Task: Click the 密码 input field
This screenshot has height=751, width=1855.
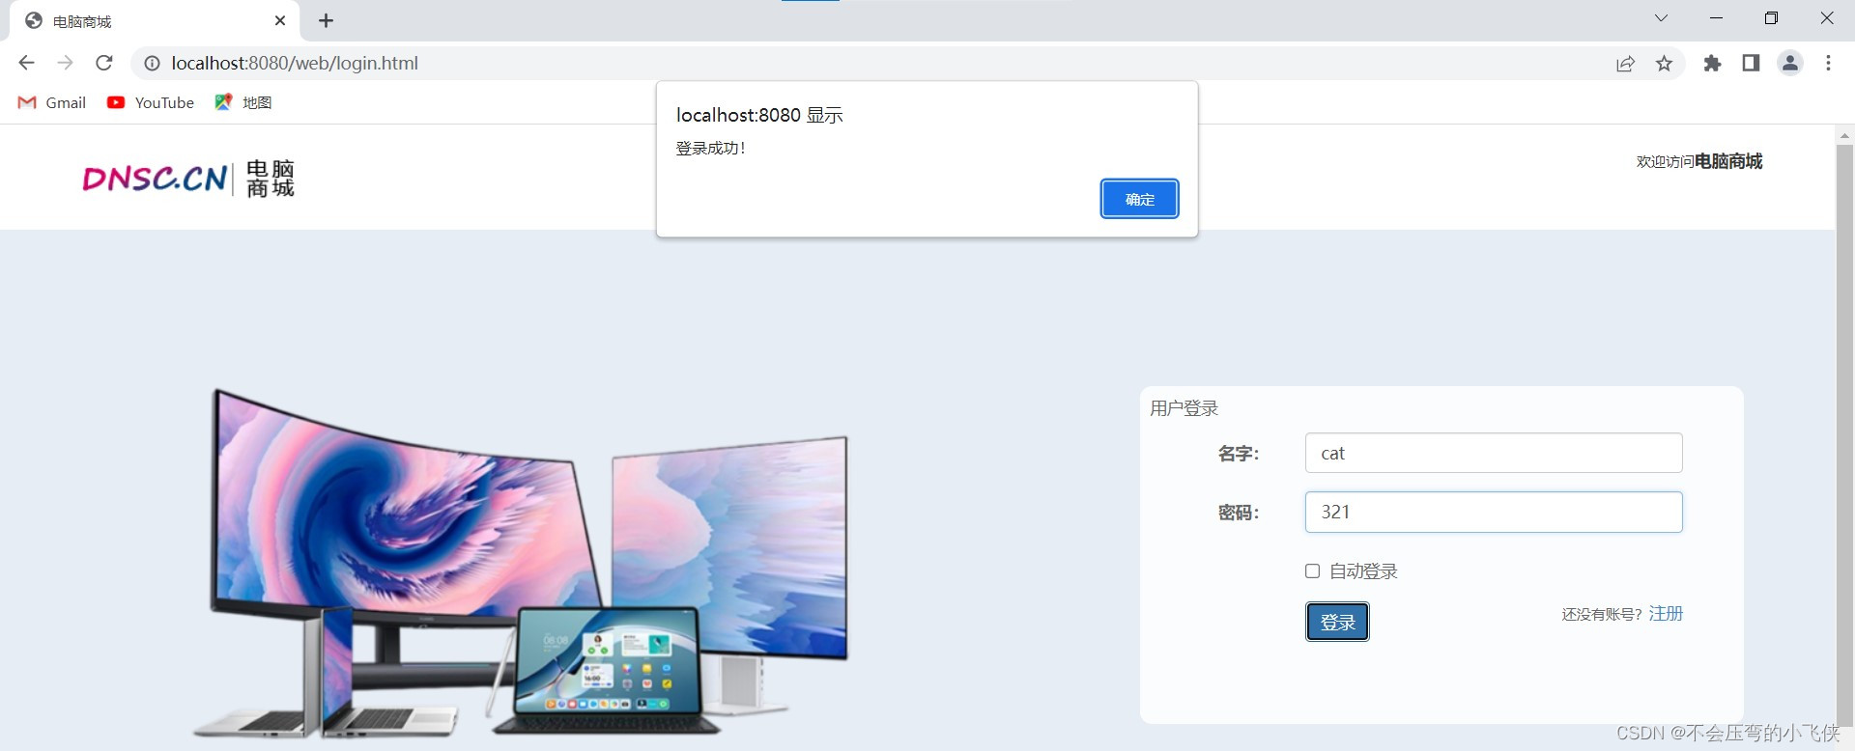Action: click(x=1494, y=512)
